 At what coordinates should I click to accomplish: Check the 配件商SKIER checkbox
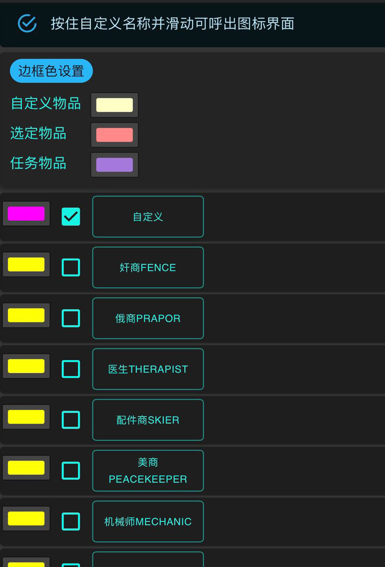tap(71, 420)
